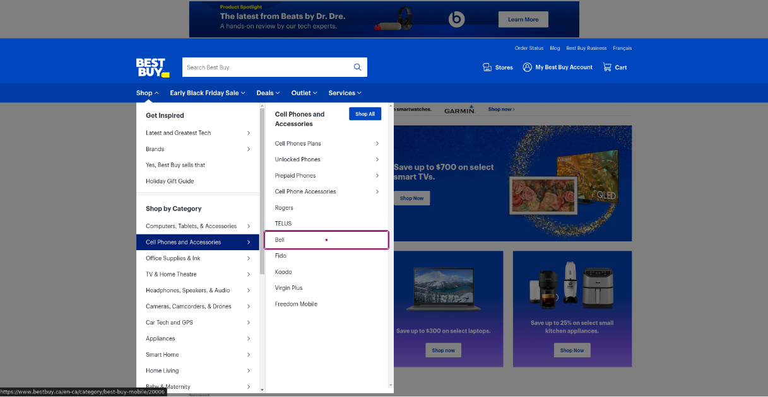Click the Beats logo in banner
The width and height of the screenshot is (768, 397).
(456, 20)
